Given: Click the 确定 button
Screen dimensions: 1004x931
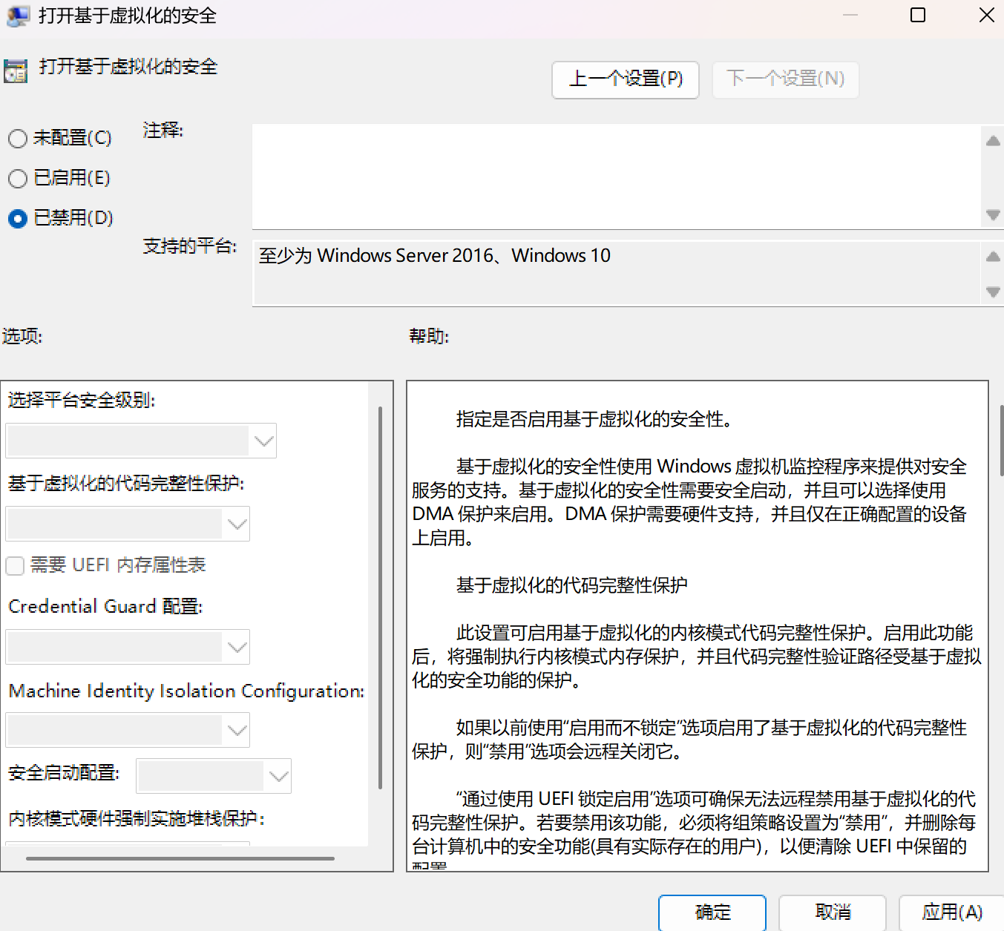Looking at the screenshot, I should 712,912.
